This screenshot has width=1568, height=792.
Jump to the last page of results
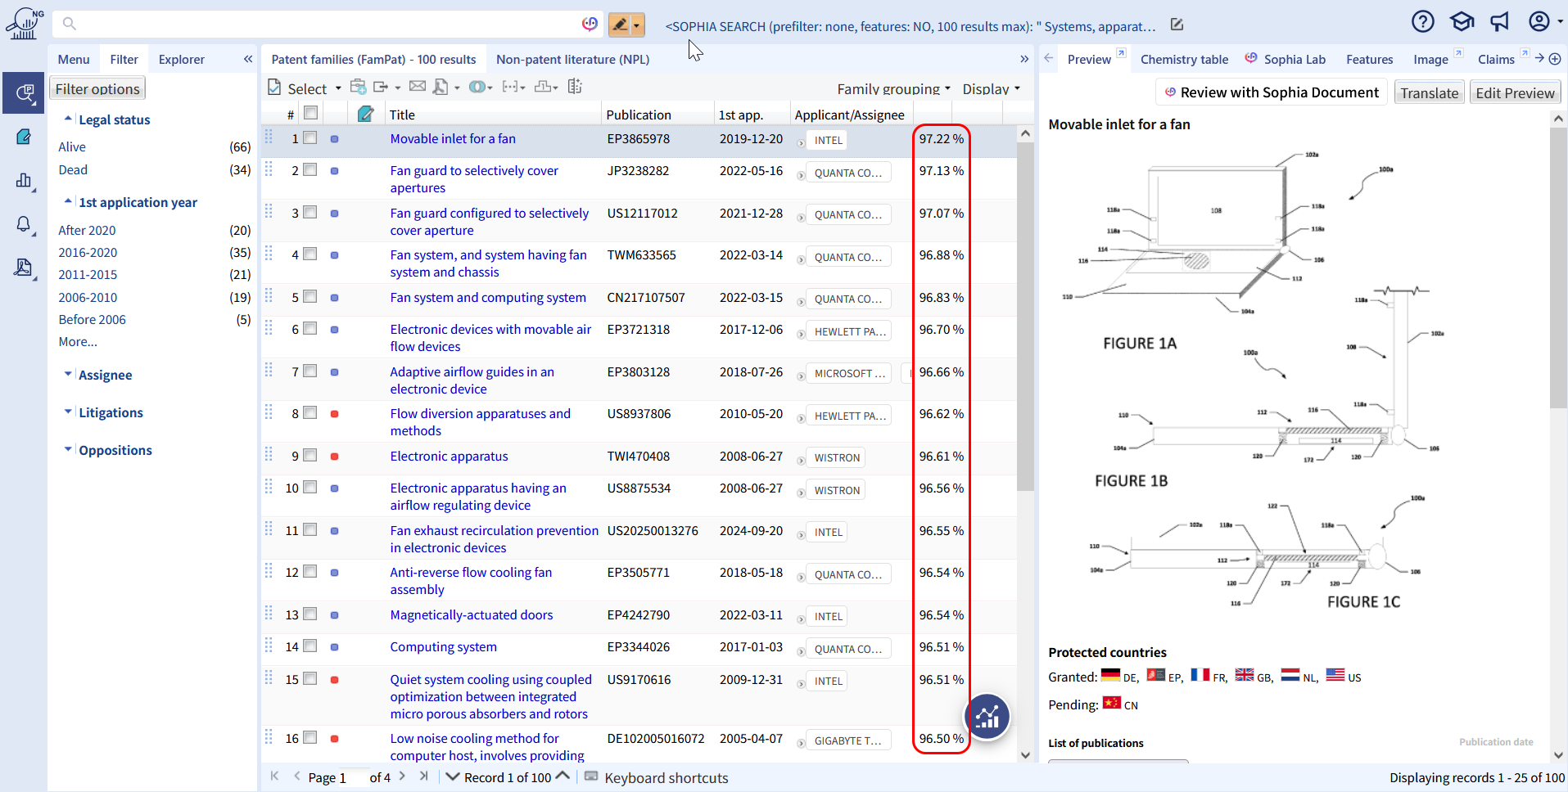423,776
